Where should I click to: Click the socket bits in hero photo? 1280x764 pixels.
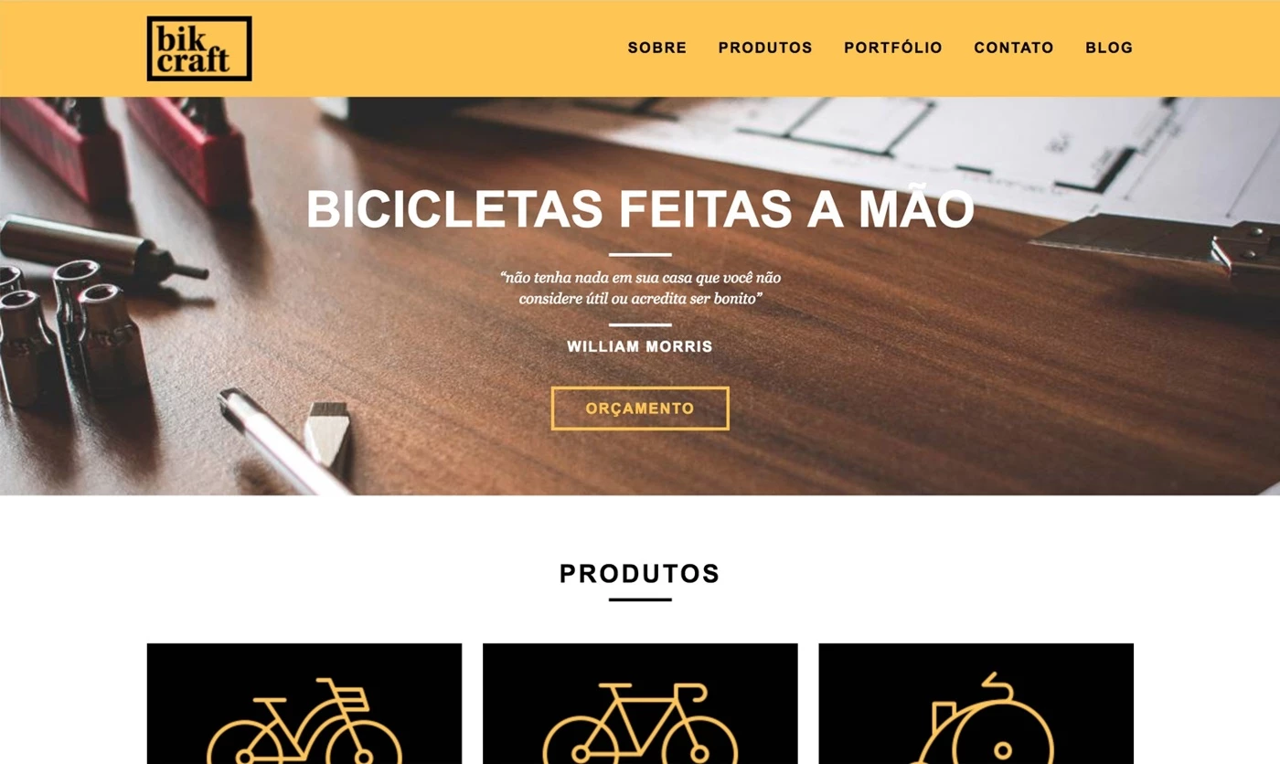click(73, 329)
